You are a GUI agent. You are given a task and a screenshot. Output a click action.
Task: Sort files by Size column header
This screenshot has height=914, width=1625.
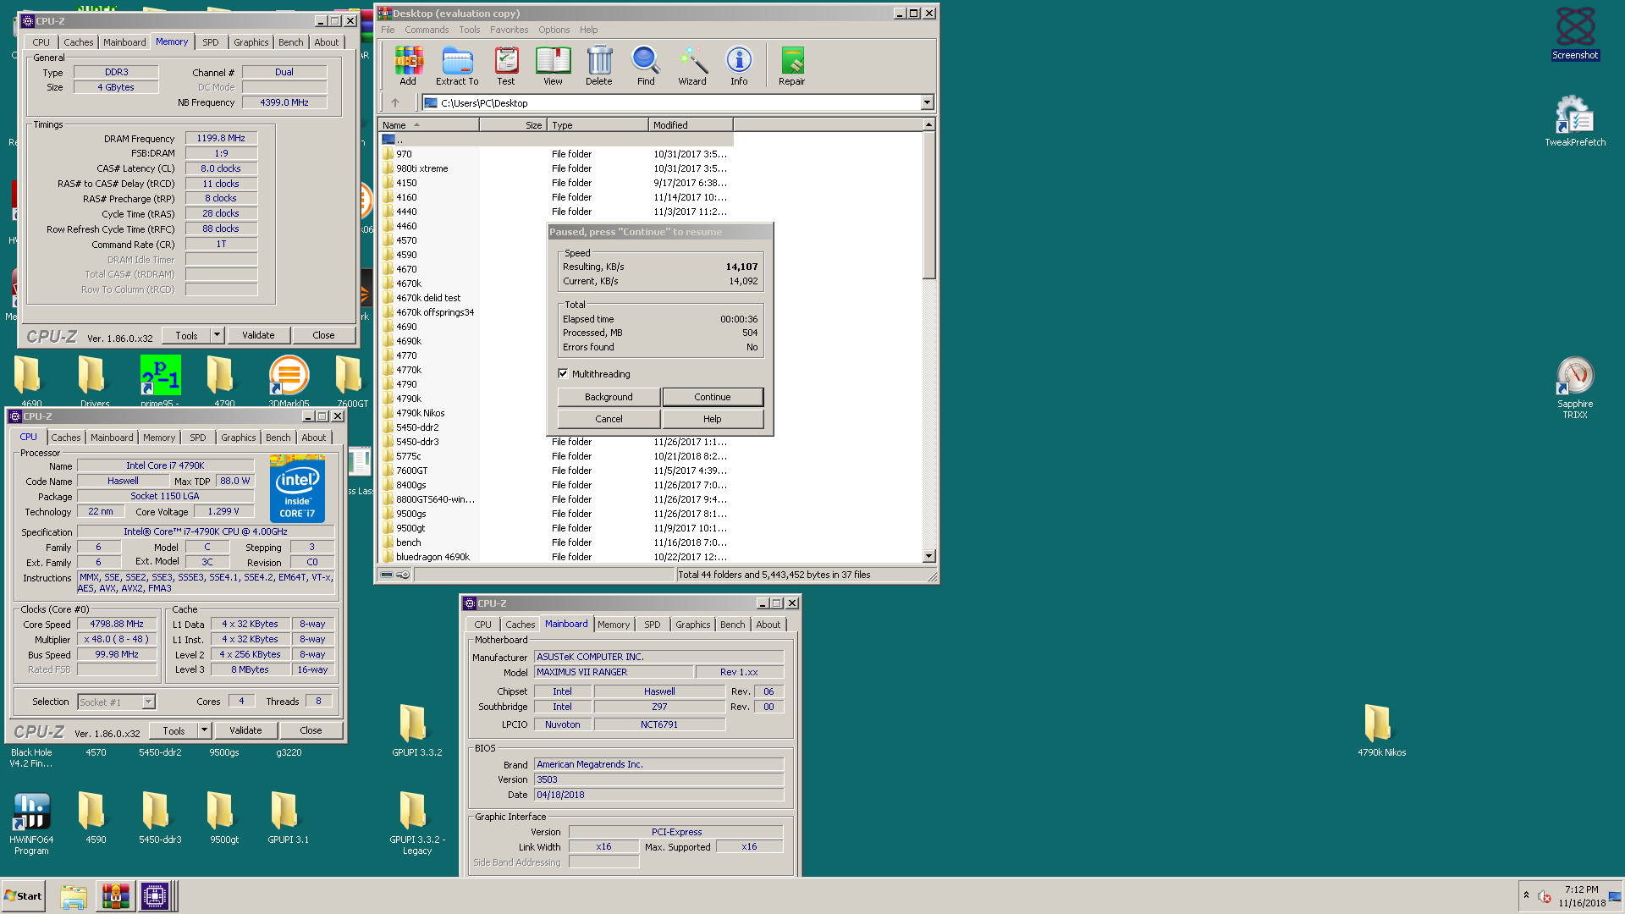click(513, 125)
